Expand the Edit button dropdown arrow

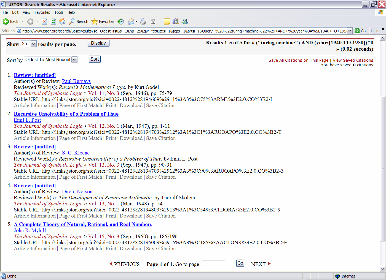160,21
